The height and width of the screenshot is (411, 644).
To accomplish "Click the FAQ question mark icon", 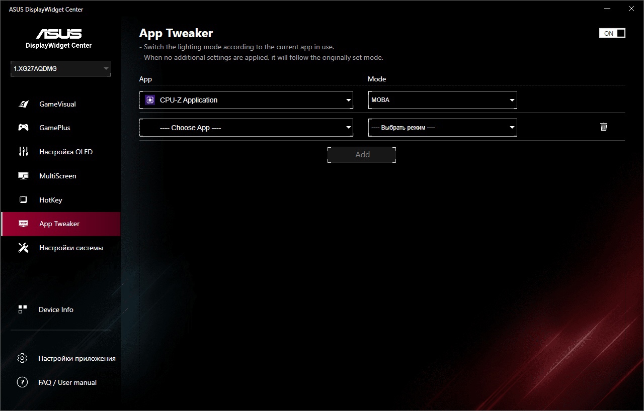I will click(x=22, y=382).
